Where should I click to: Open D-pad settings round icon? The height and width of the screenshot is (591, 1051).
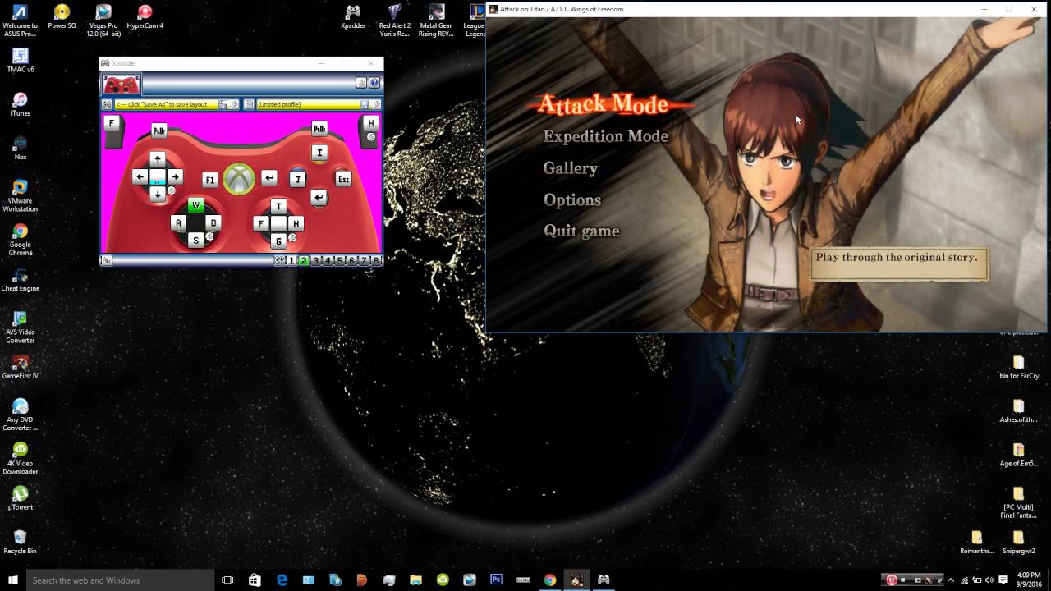click(171, 190)
